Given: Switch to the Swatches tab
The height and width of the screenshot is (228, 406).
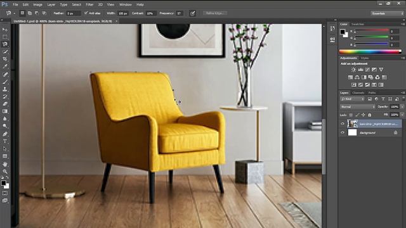Looking at the screenshot, I should coord(358,24).
